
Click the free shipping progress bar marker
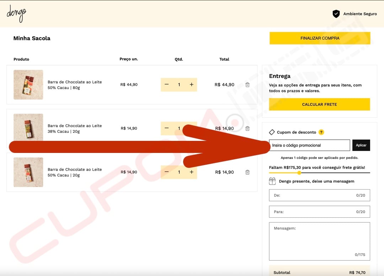[299, 173]
